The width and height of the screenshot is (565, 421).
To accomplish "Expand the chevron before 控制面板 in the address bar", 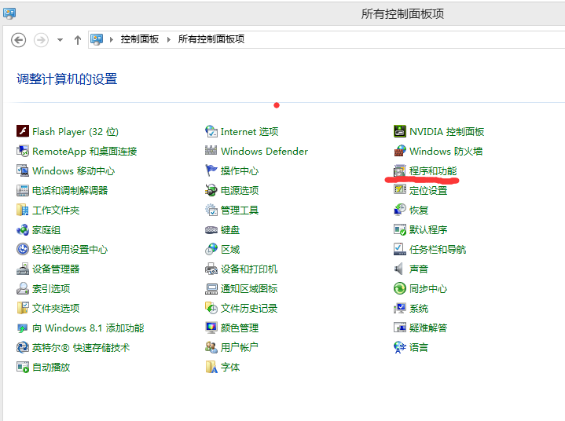I will (x=112, y=39).
